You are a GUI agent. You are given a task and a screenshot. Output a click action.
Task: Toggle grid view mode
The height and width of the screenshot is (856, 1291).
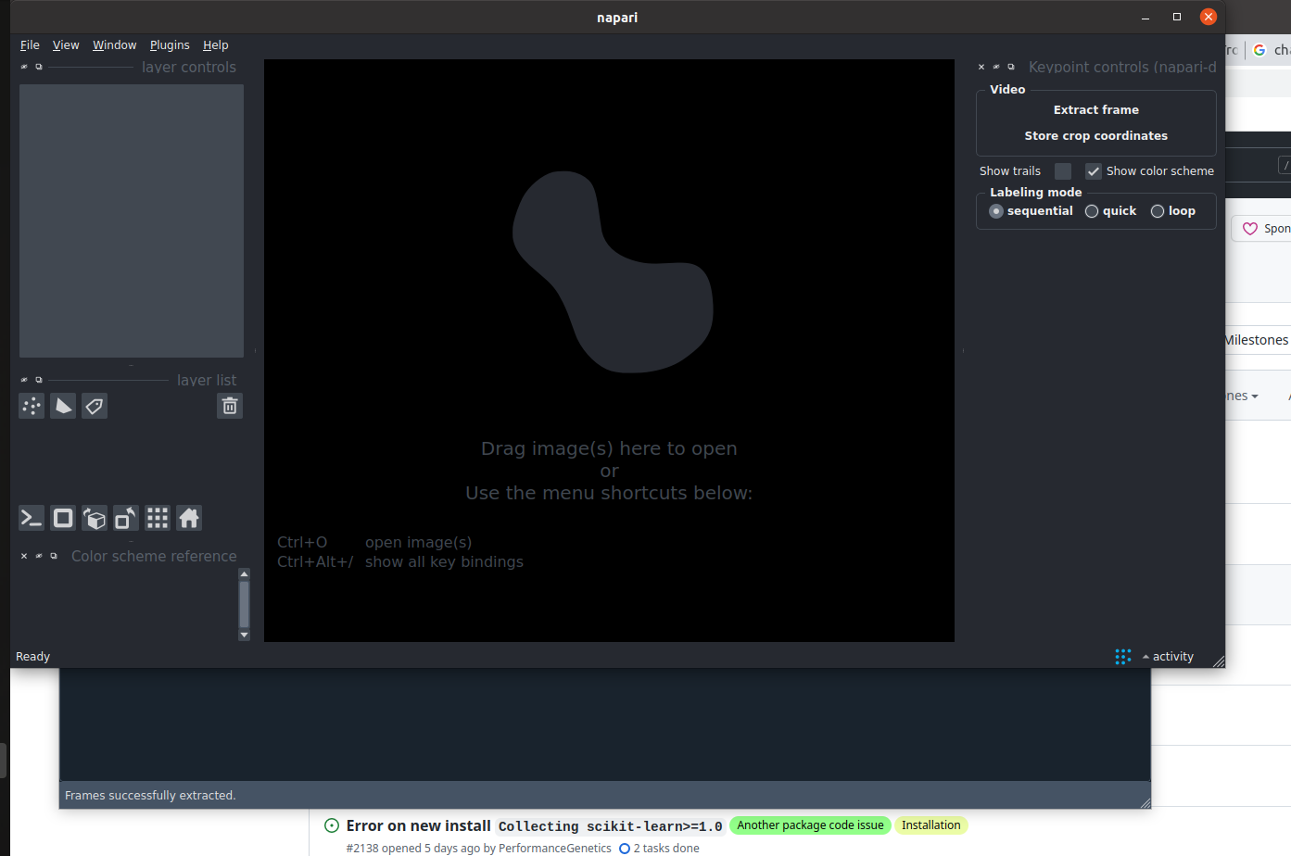point(157,518)
